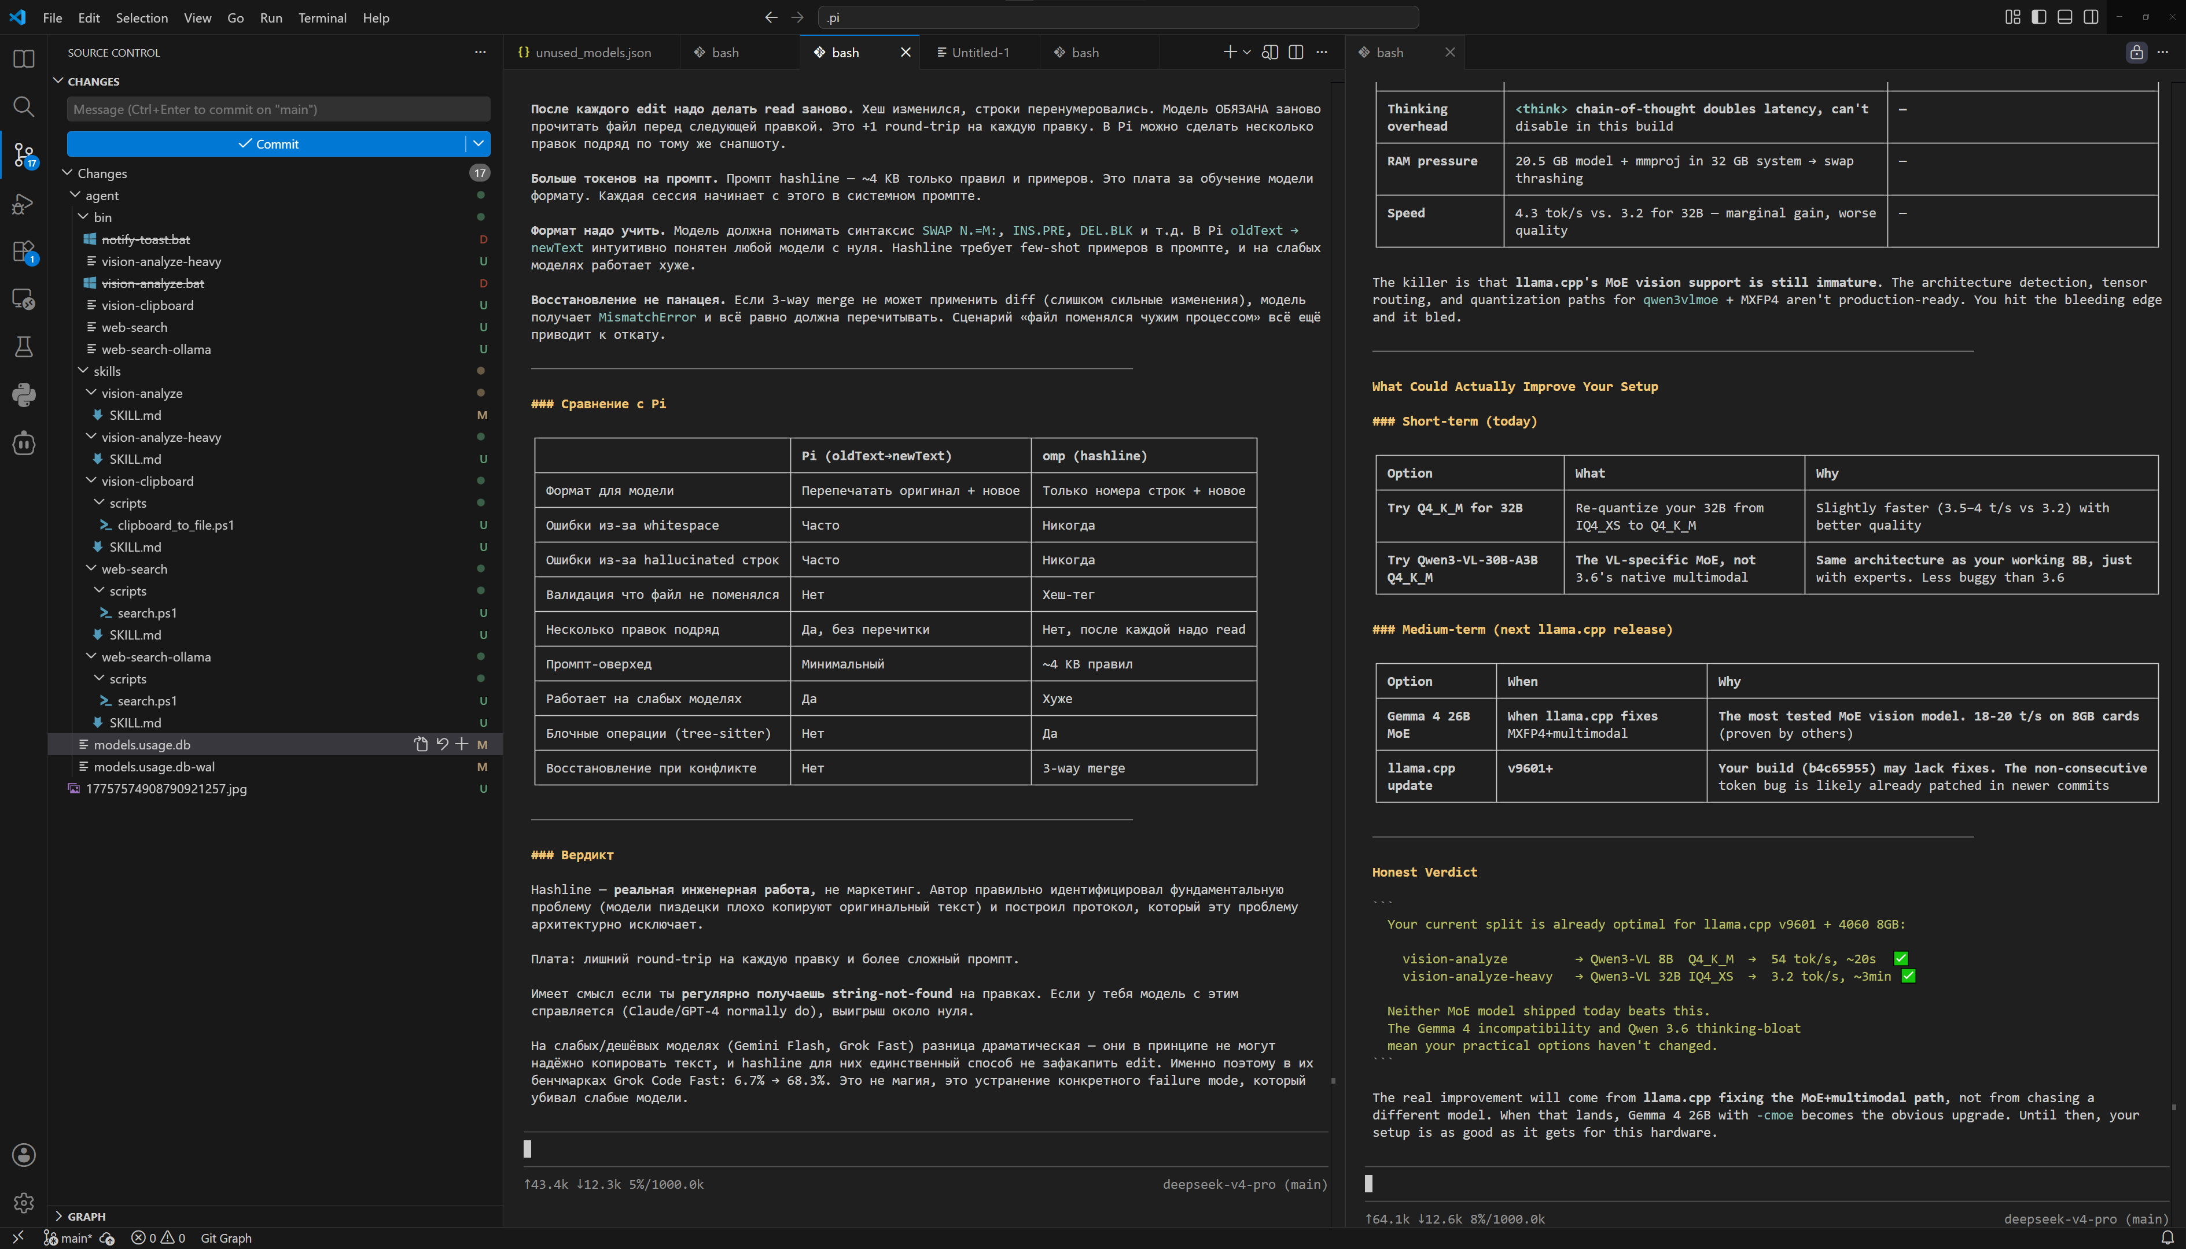Open commit options dropdown arrow beside Commit
This screenshot has width=2186, height=1249.
point(478,143)
